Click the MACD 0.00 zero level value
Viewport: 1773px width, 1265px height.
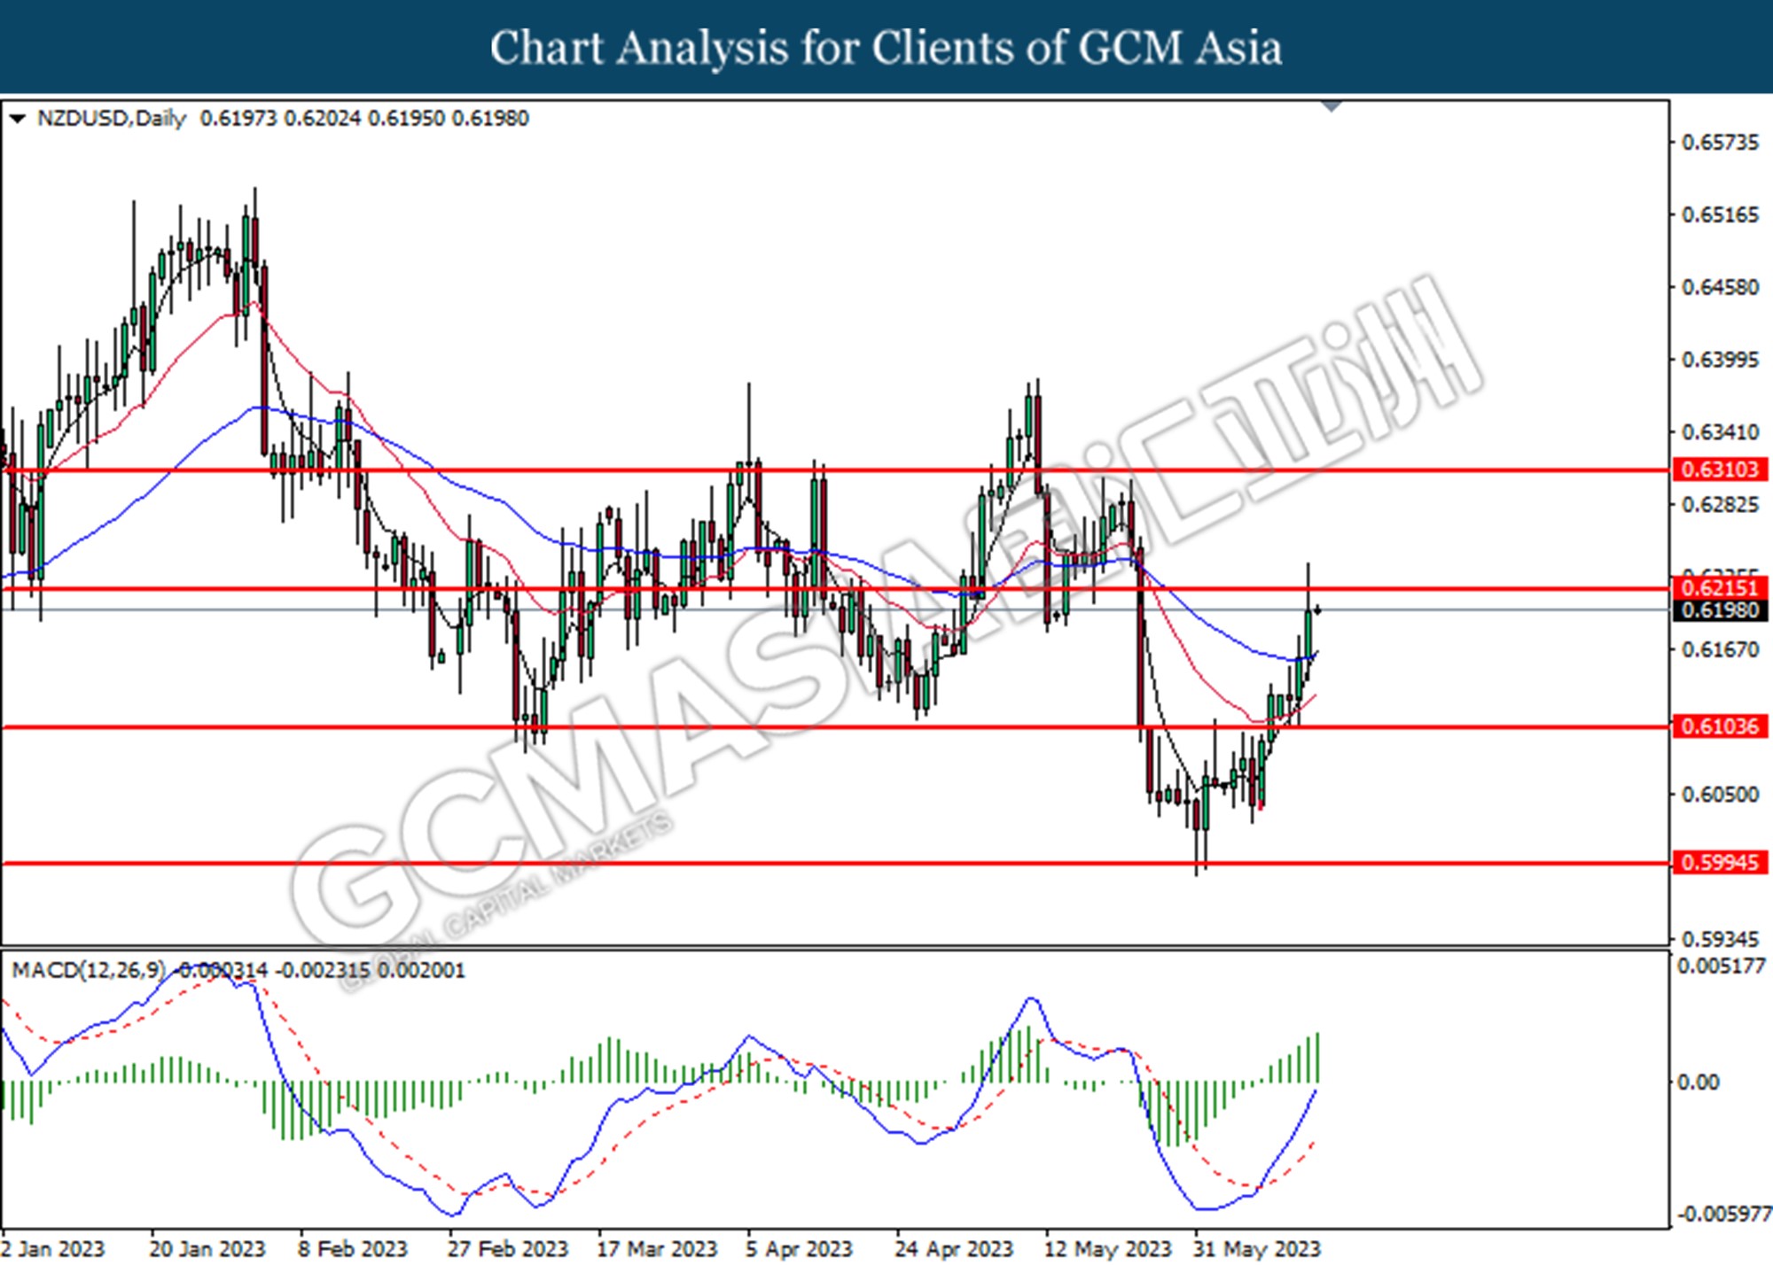[x=1699, y=1083]
